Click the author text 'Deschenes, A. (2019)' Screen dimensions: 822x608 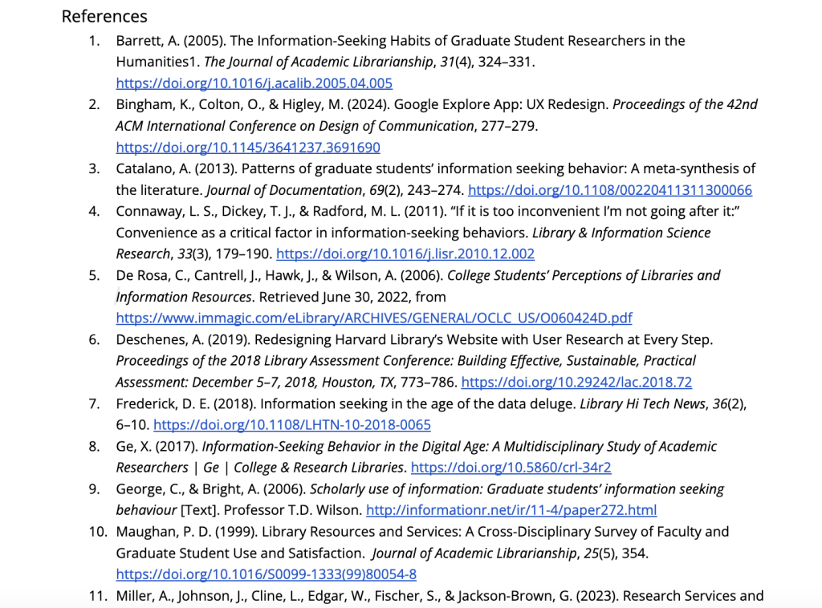tap(183, 340)
